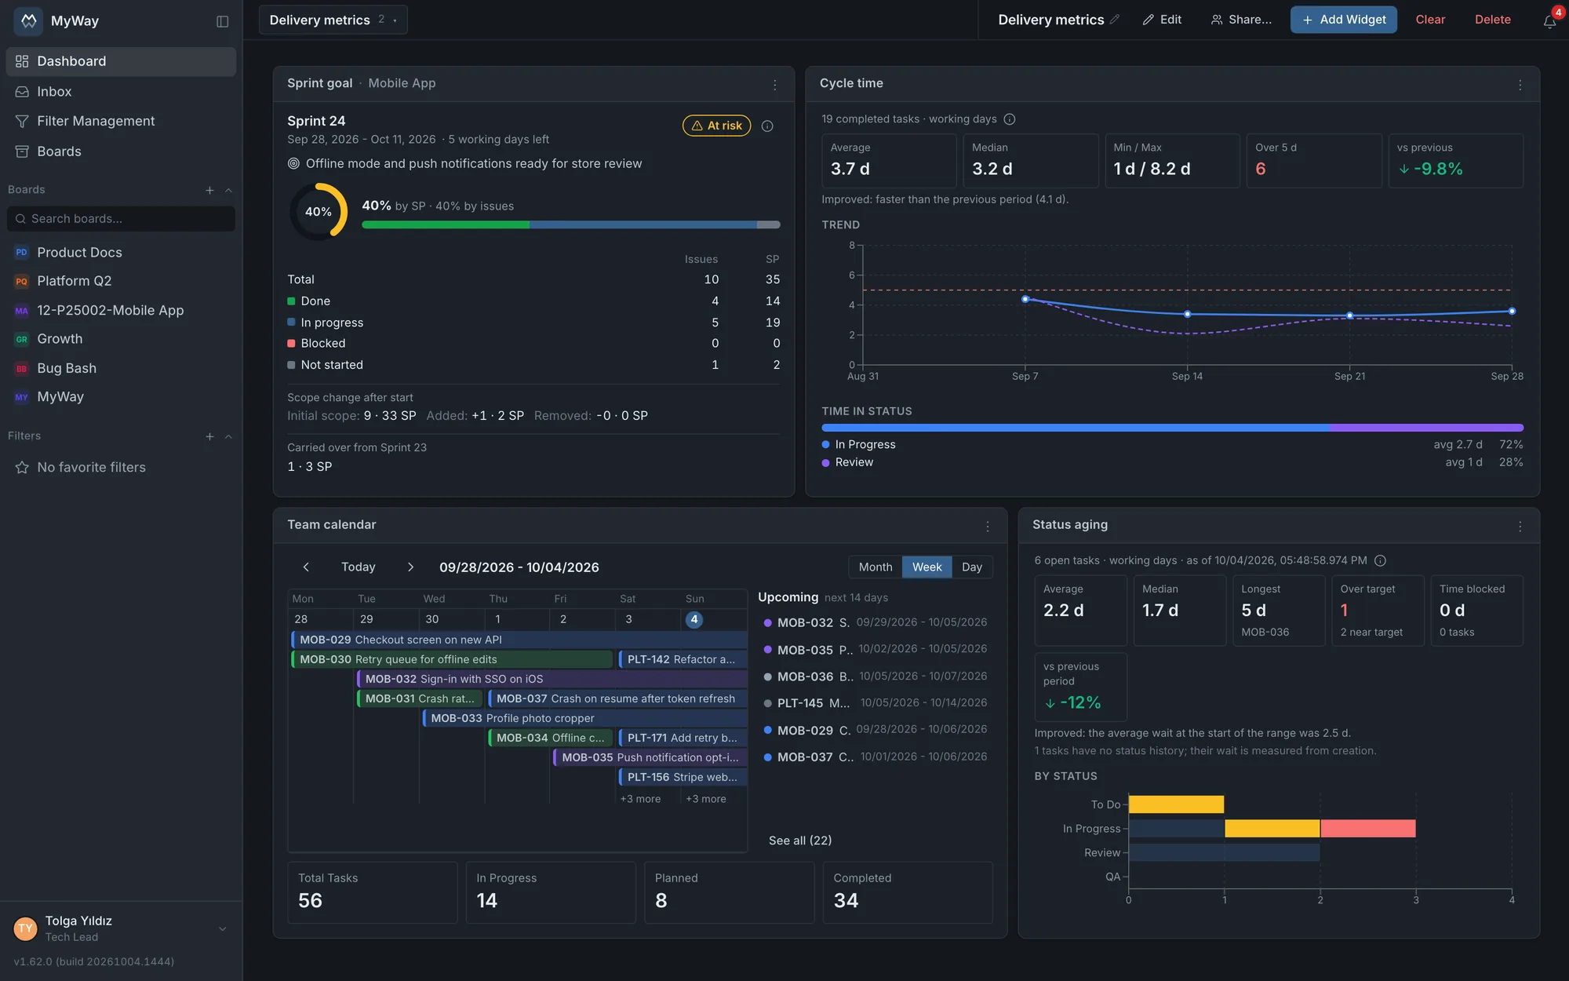Screen dimensions: 1569x981
Task: Click the pencil icon beside Delivery metrics title
Action: click(1114, 20)
